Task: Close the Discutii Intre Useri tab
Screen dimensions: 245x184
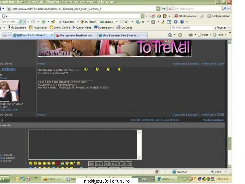Action: point(52,35)
